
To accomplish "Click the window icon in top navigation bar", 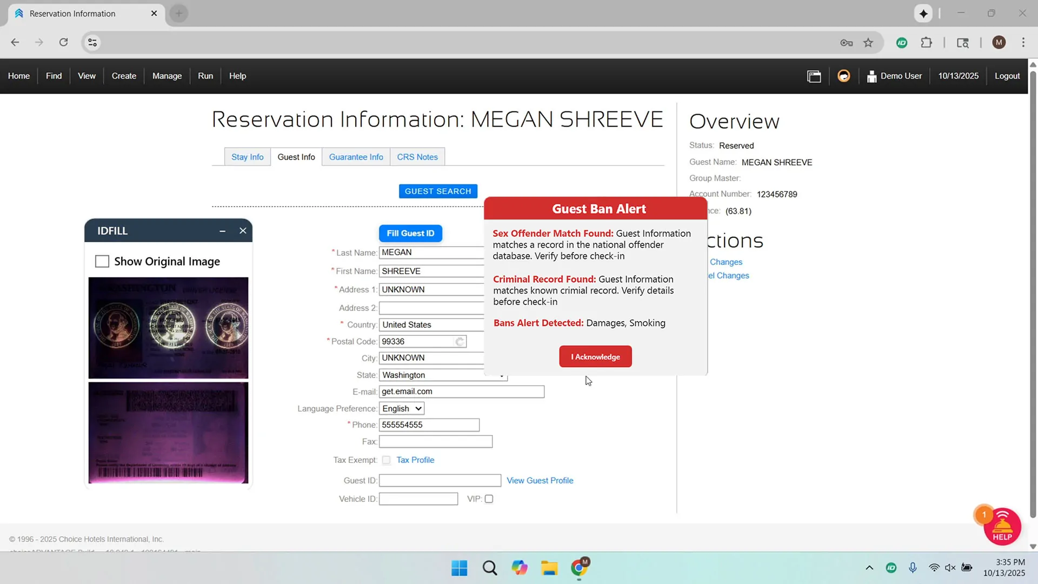I will pos(814,76).
